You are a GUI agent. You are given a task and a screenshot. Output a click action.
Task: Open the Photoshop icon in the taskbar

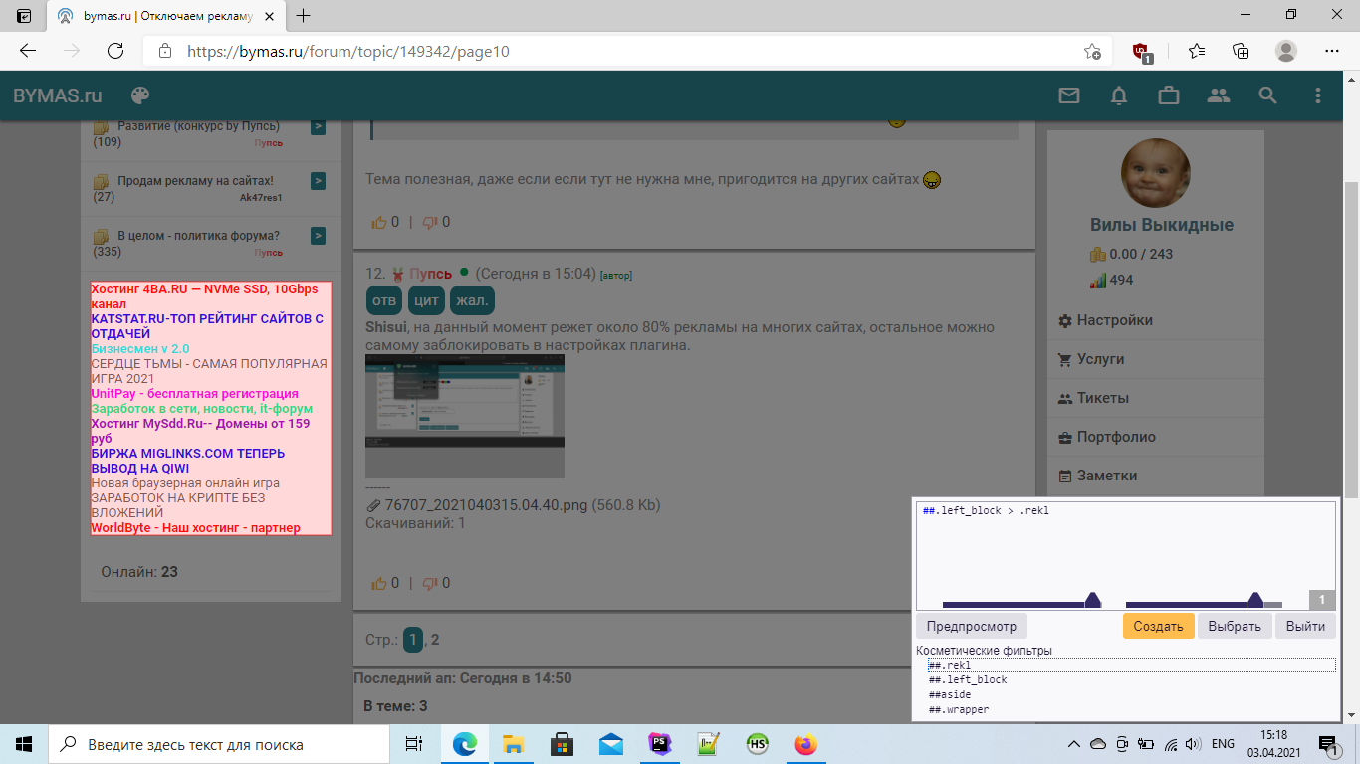tap(659, 744)
